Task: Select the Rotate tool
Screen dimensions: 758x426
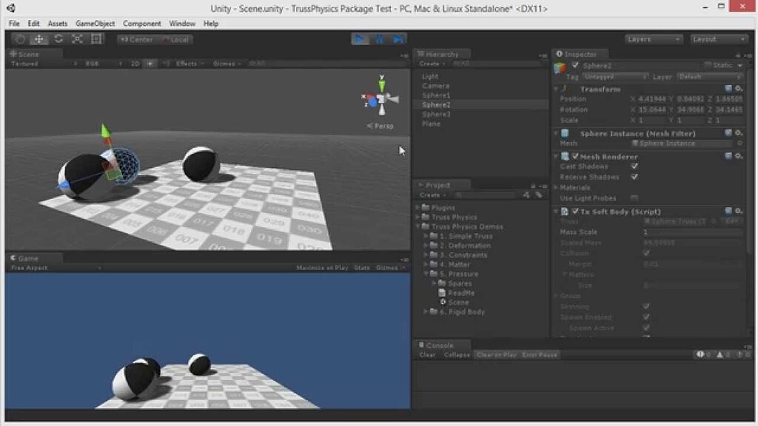Action: [59, 39]
